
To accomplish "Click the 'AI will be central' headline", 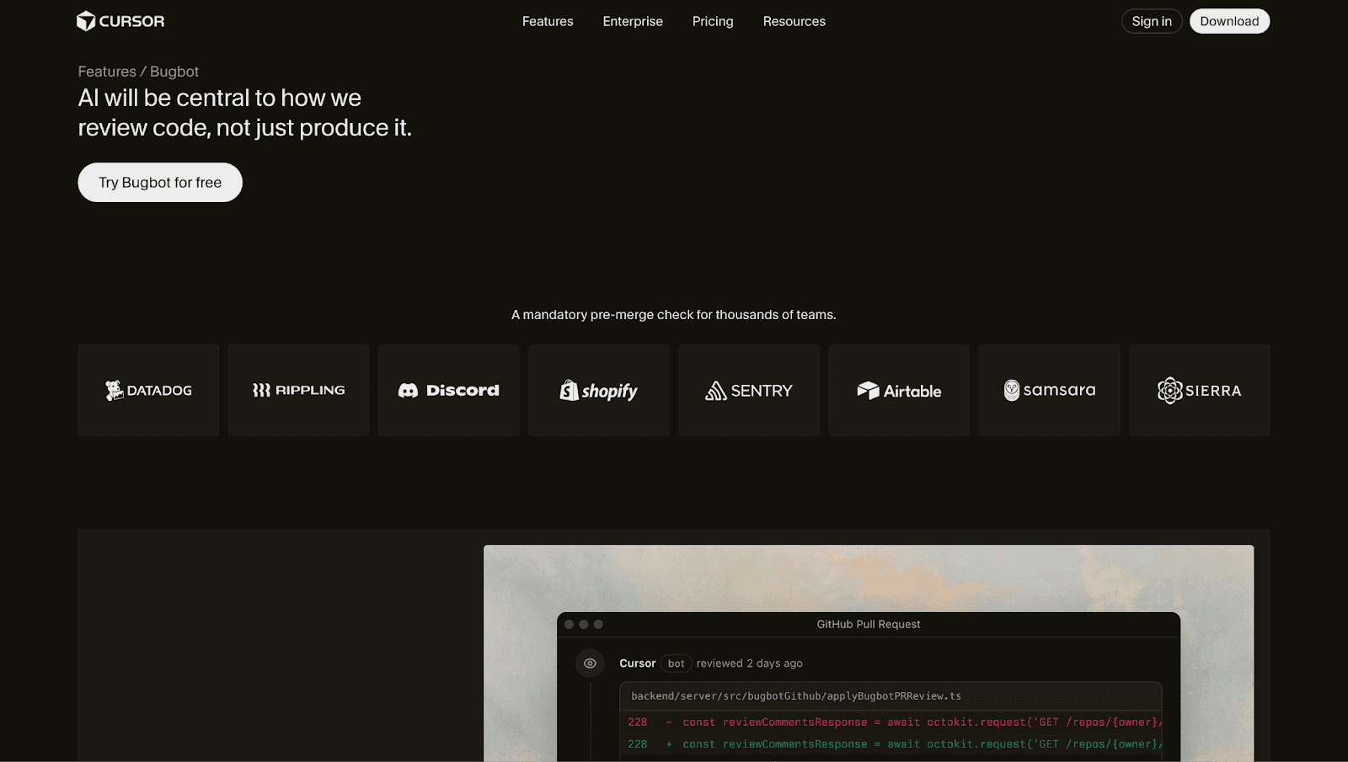I will 245,113.
